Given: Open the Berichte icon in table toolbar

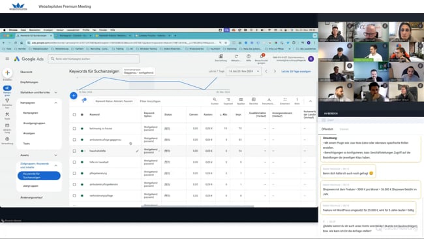Looking at the screenshot, I should coord(253,100).
